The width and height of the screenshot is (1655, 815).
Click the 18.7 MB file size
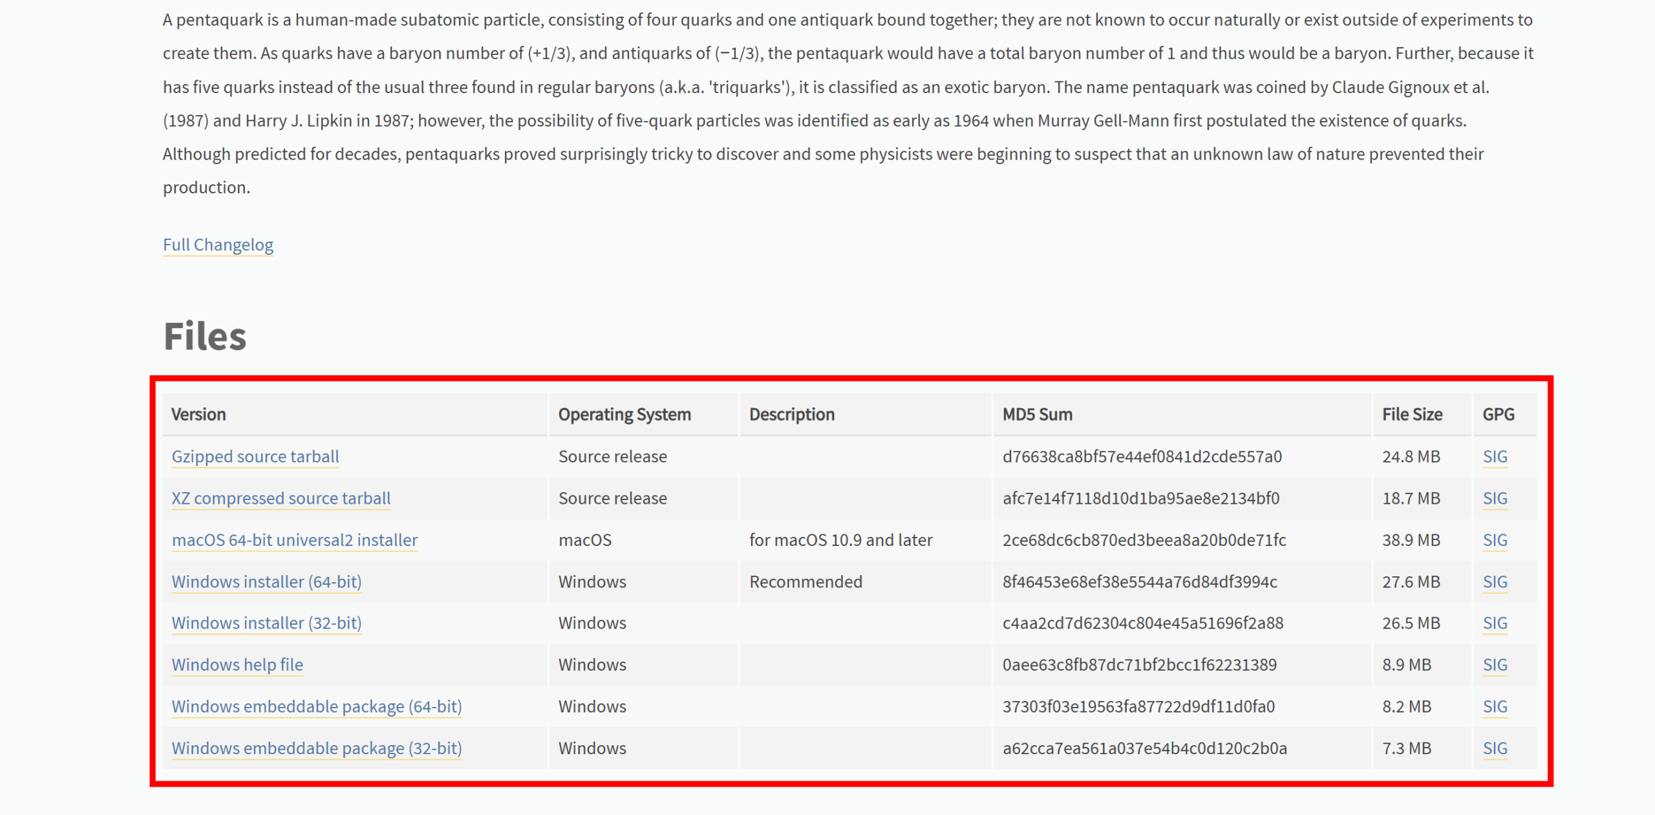coord(1411,498)
